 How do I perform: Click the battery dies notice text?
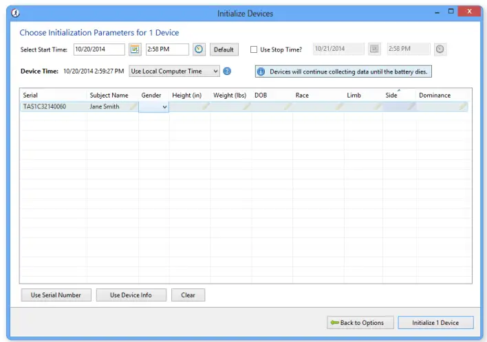(x=349, y=71)
